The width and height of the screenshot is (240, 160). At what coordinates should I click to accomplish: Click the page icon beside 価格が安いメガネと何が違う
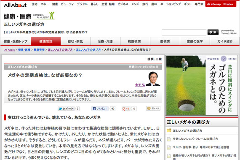[x=169, y=156]
